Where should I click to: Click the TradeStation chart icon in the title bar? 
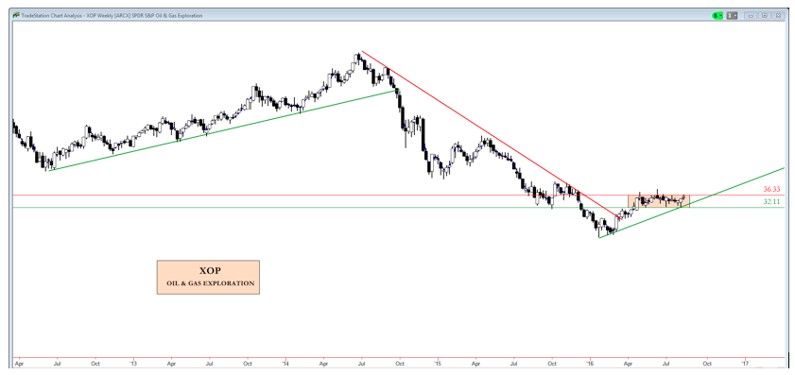(x=16, y=16)
